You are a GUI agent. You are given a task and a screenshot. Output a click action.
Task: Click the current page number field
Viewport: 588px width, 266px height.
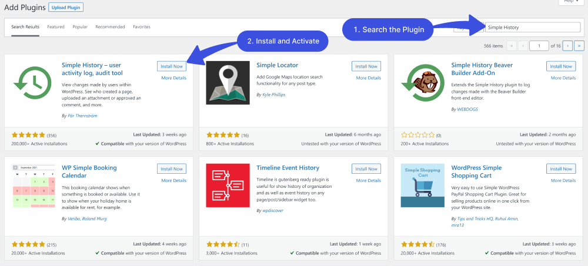click(539, 46)
